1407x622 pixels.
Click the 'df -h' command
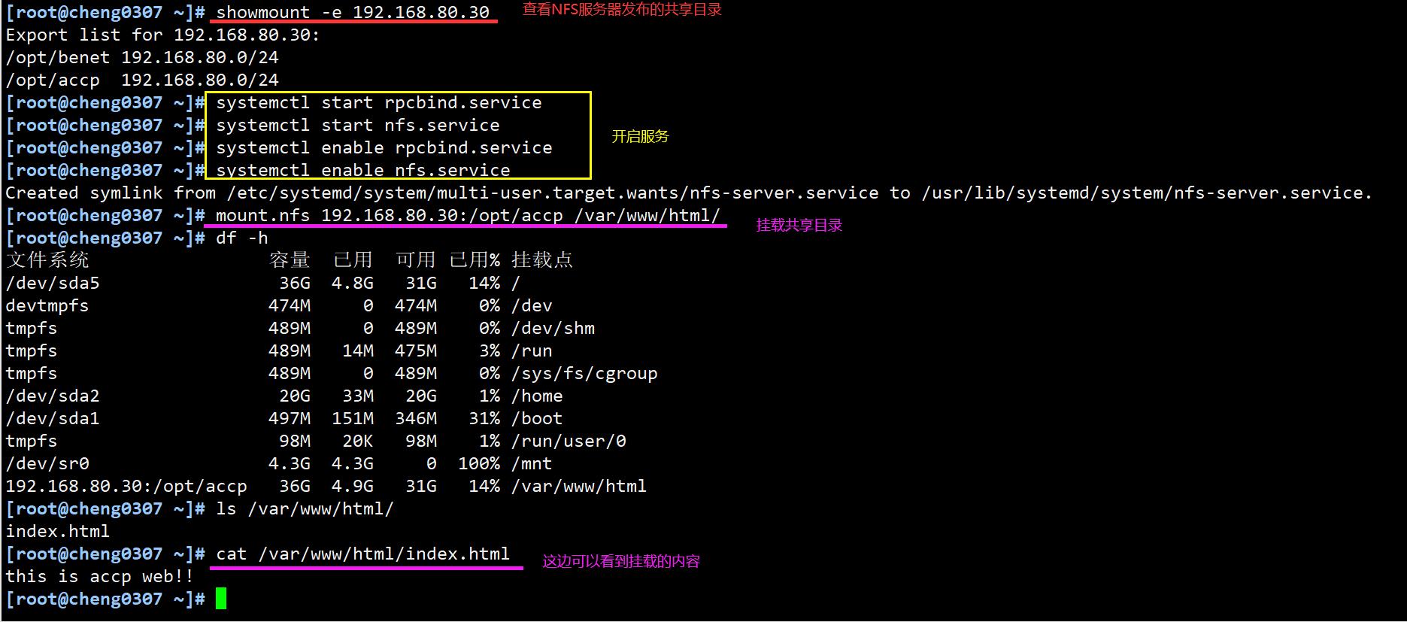coord(242,238)
